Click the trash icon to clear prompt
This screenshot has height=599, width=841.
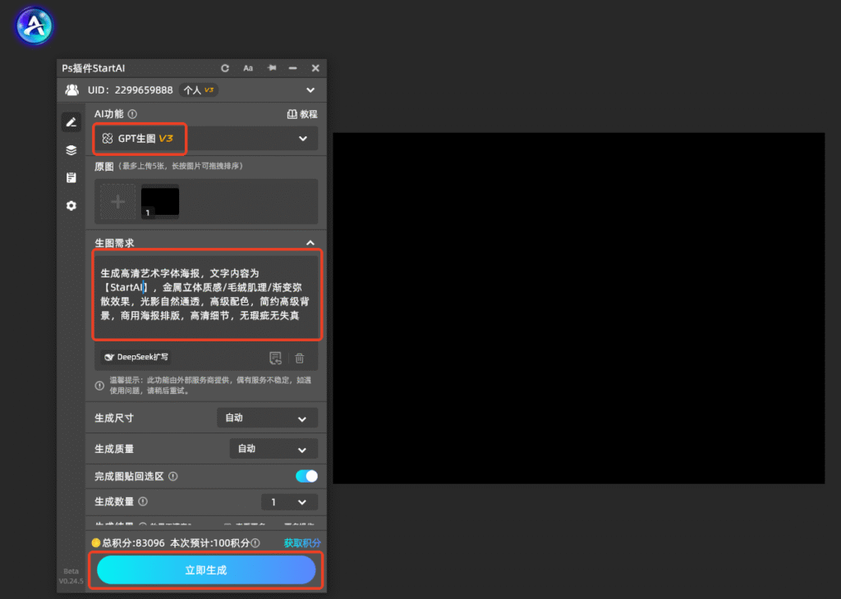coord(300,358)
